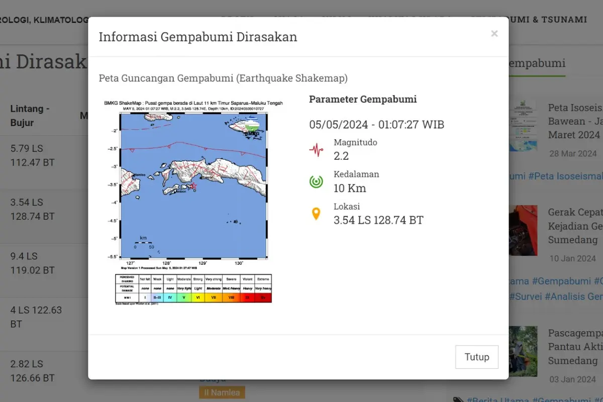
Task: Select the red seismograph Magnitudo icon
Action: pos(316,149)
